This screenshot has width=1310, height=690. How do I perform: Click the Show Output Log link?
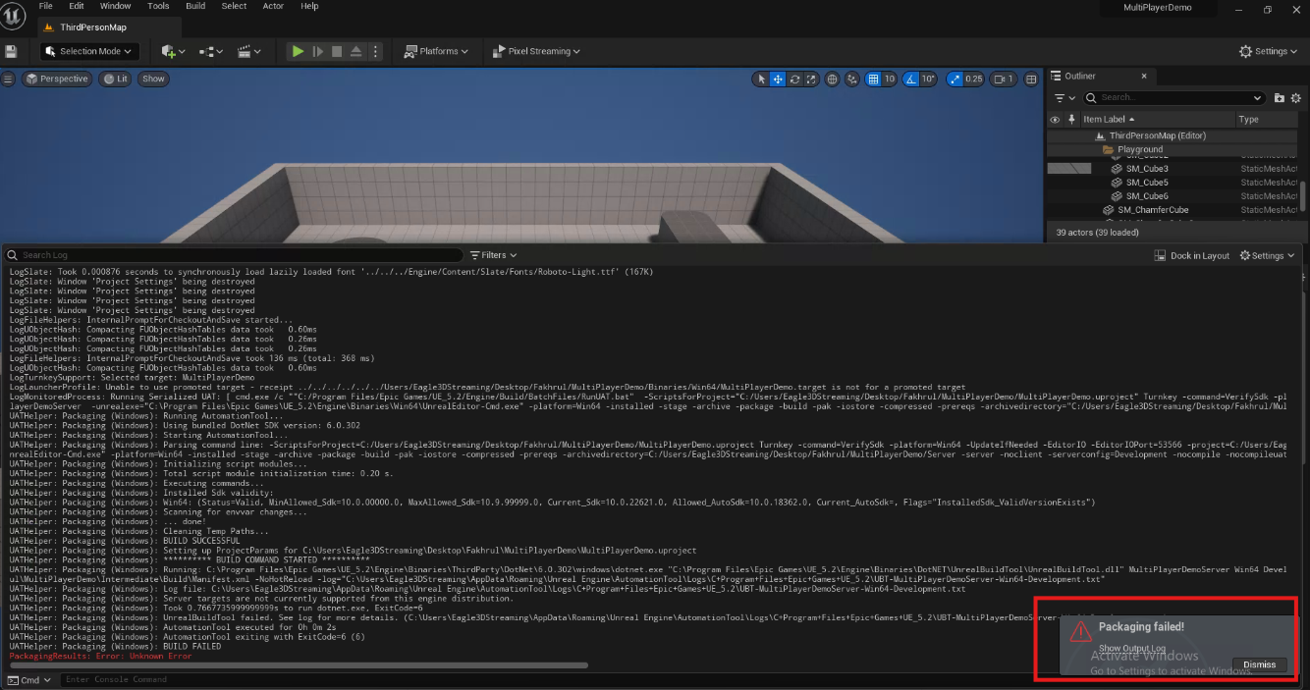coord(1131,649)
